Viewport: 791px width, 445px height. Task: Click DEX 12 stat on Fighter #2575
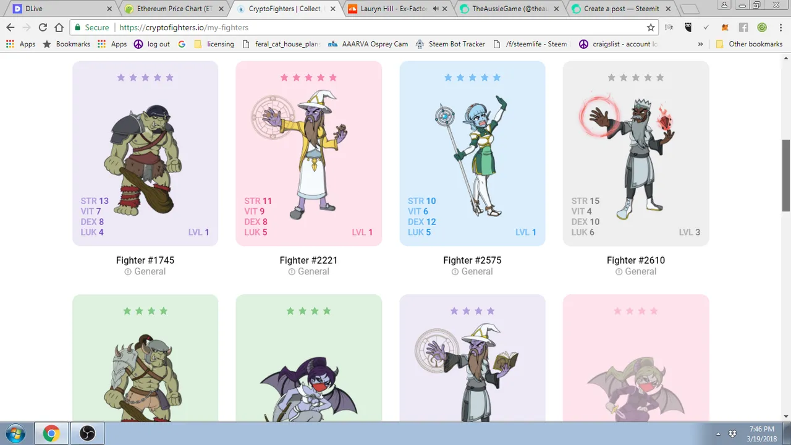pos(422,222)
